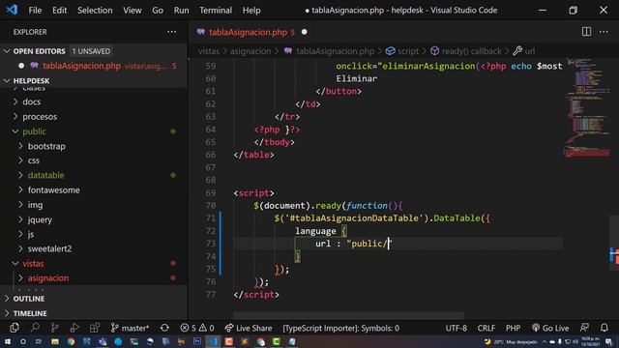Open Windows Action Center notifications icon
Screen dimensions: 619x348
(x=608, y=341)
